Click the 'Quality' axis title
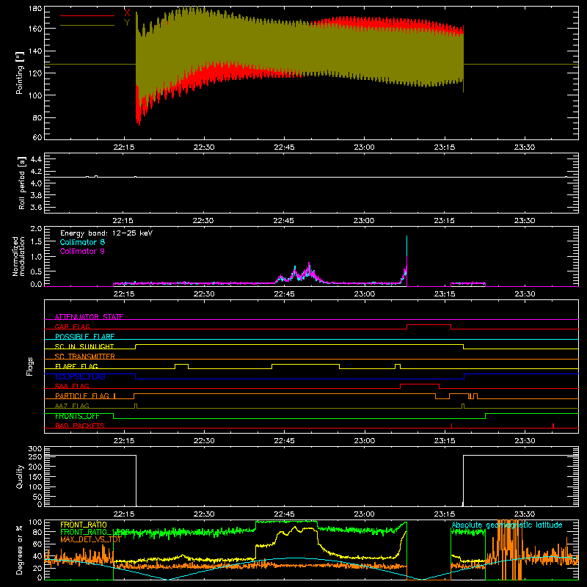 click(x=20, y=476)
